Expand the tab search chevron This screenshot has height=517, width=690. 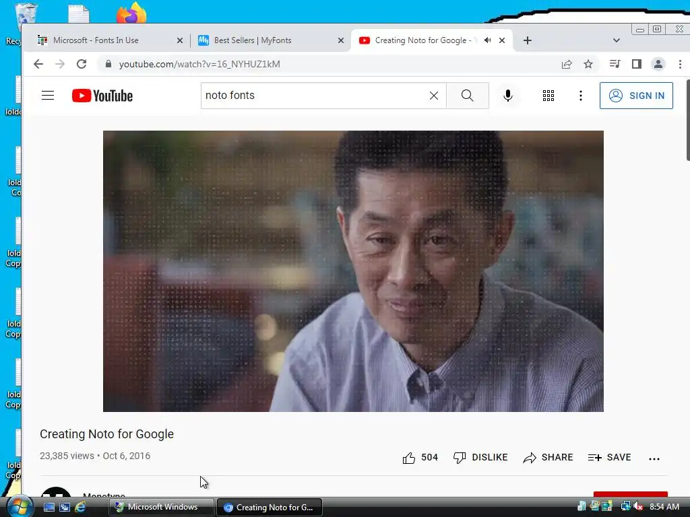click(x=616, y=40)
